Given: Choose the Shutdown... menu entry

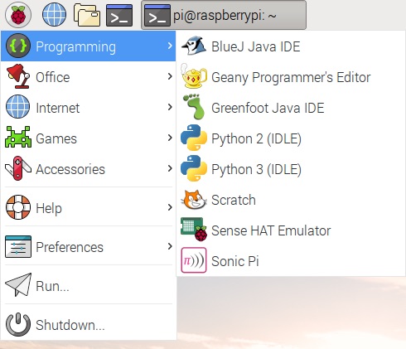Looking at the screenshot, I should [x=89, y=324].
